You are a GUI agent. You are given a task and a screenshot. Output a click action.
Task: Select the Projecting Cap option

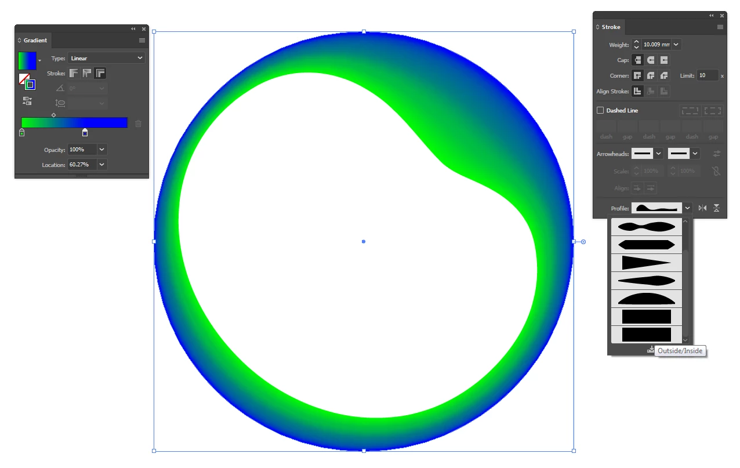pos(664,60)
